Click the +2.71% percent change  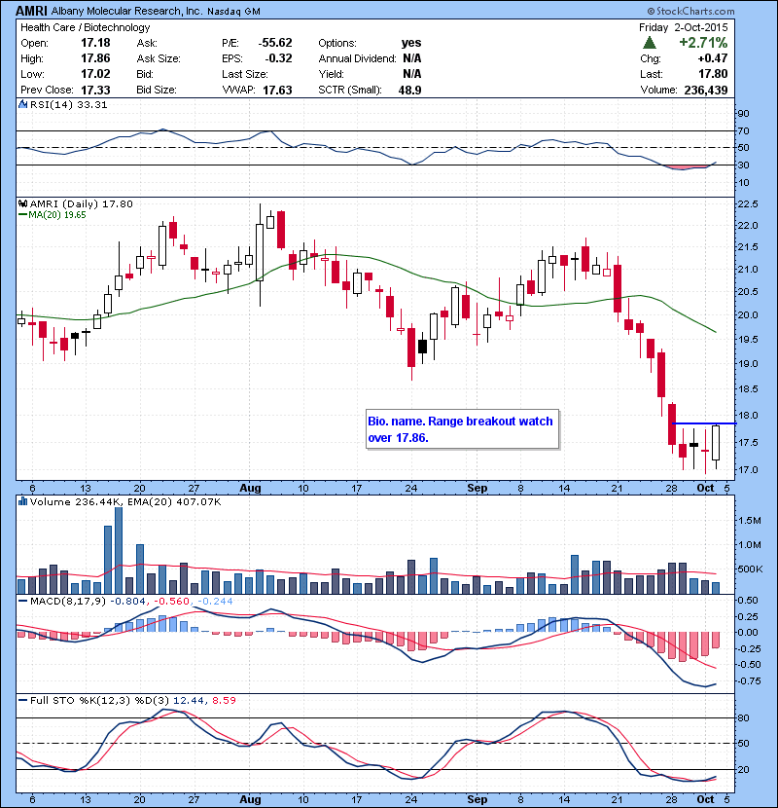(703, 42)
